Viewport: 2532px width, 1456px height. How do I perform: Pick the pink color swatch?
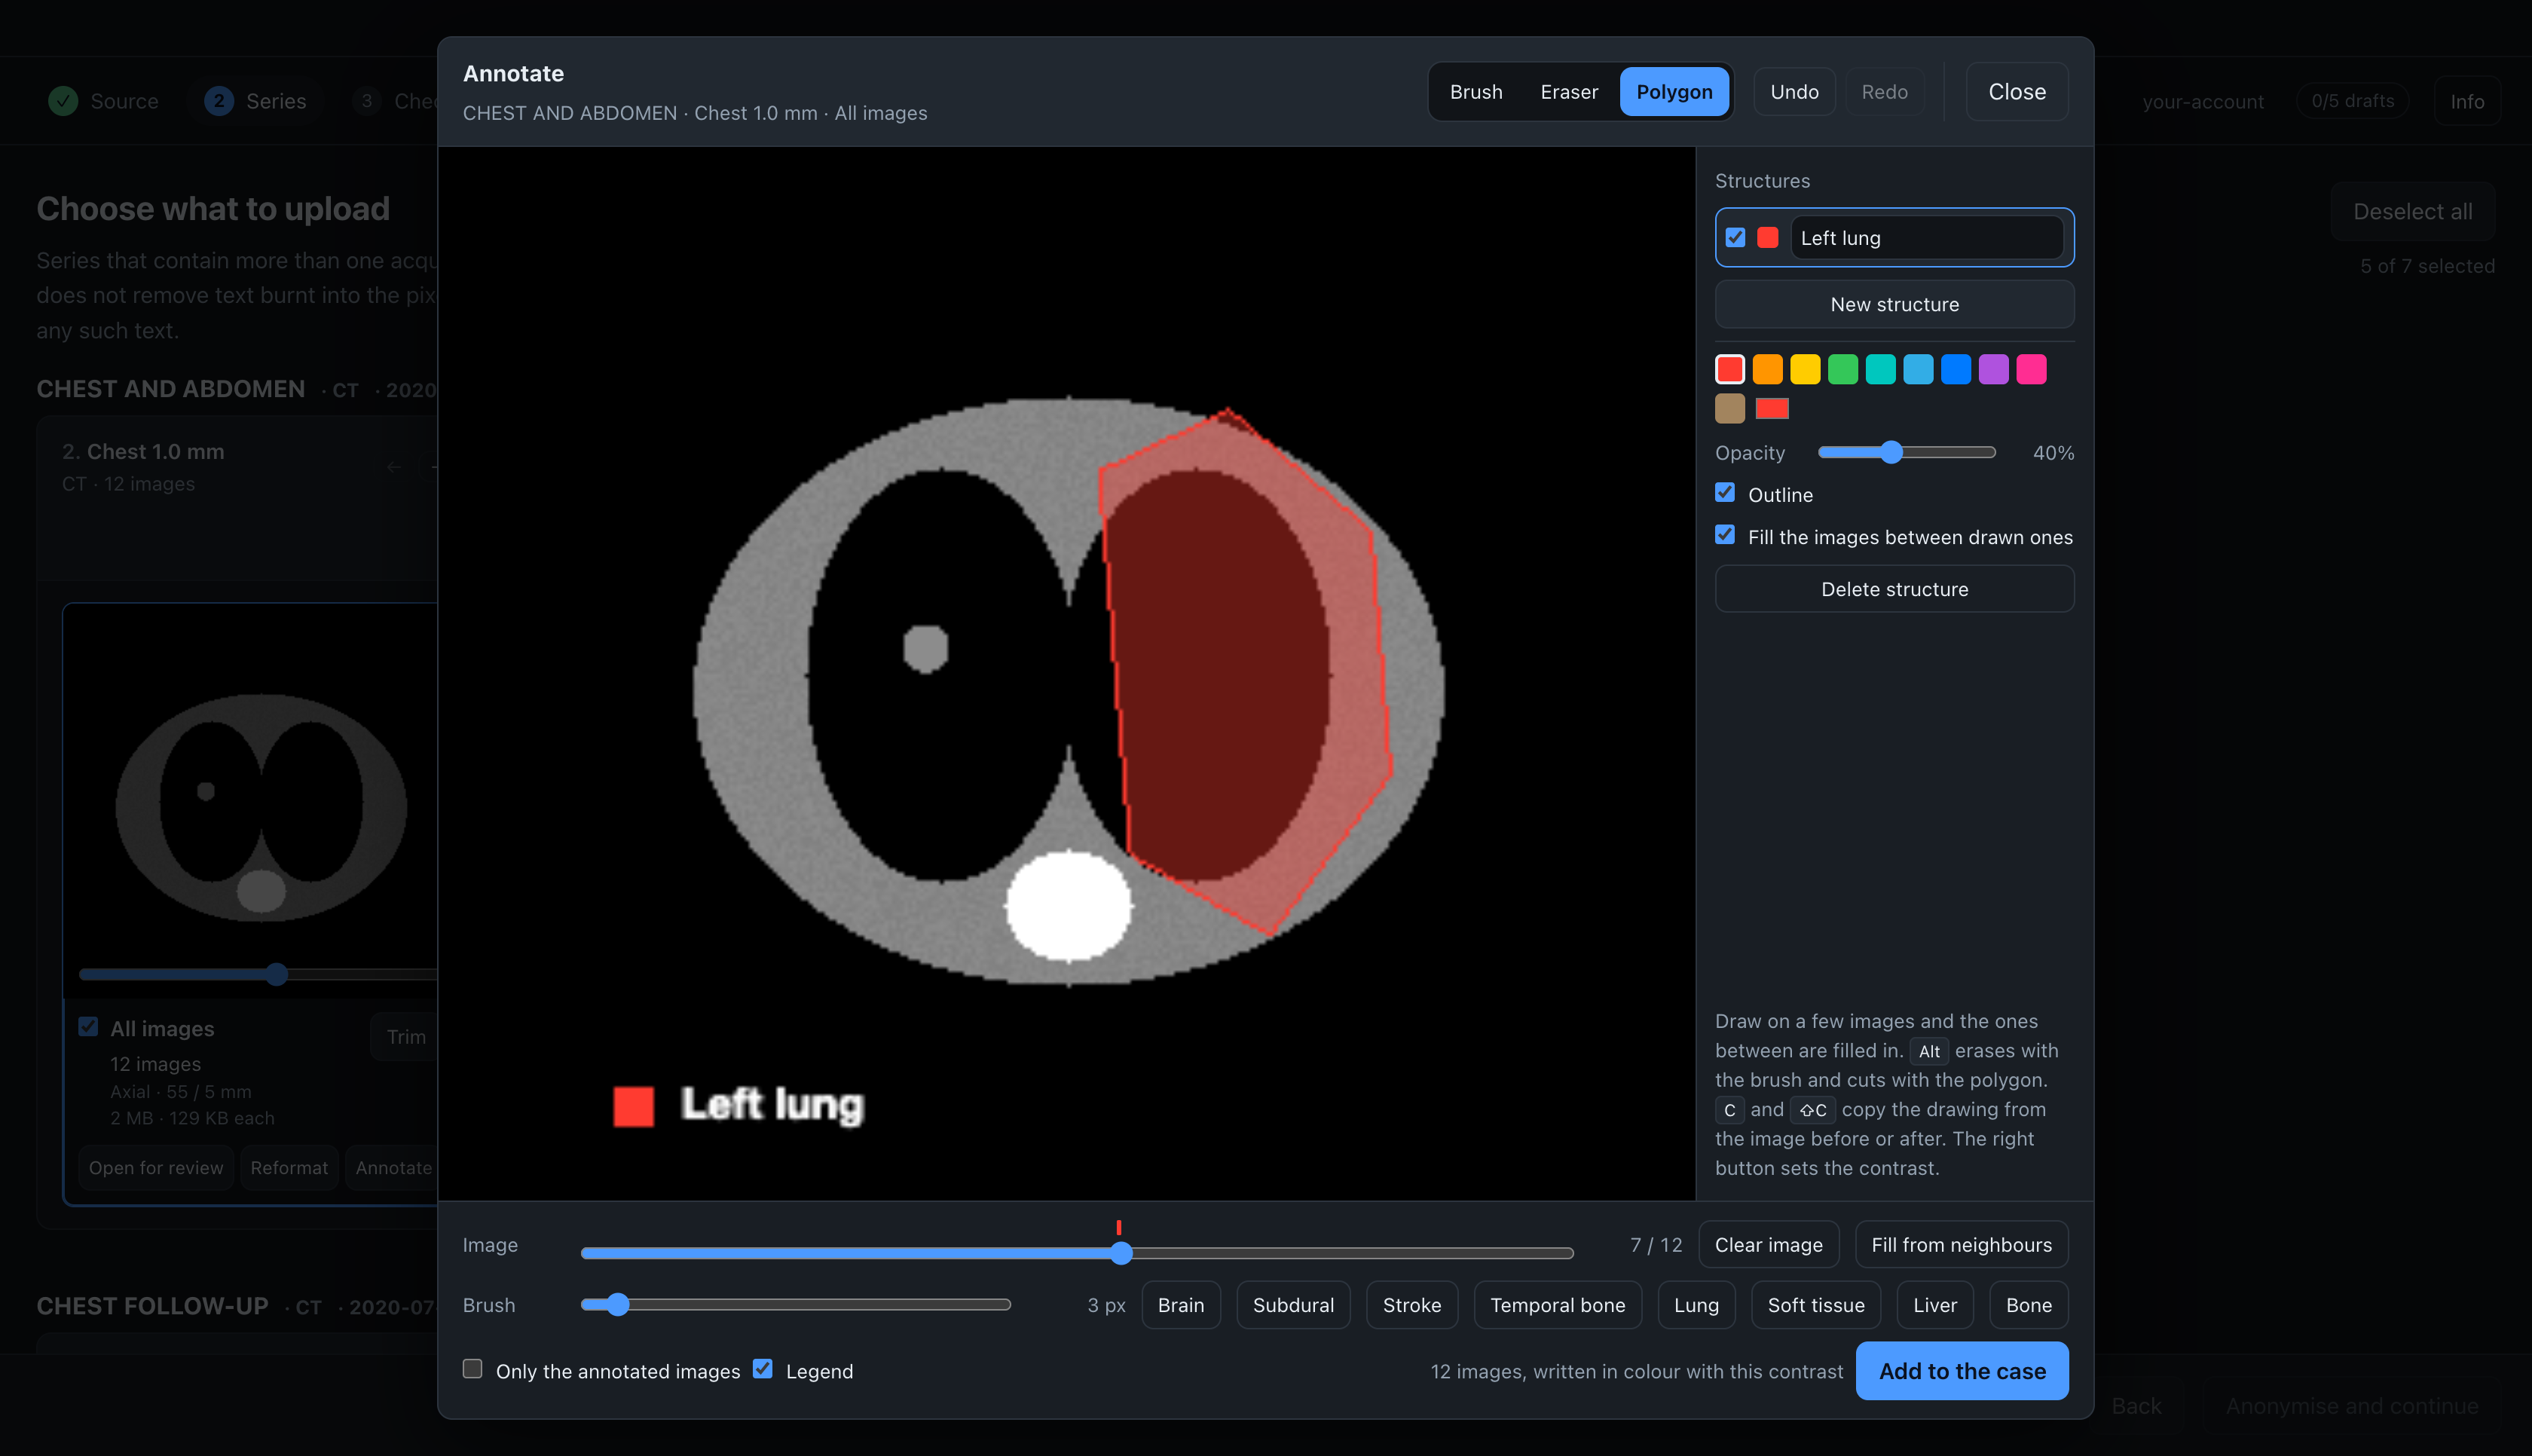point(2031,370)
